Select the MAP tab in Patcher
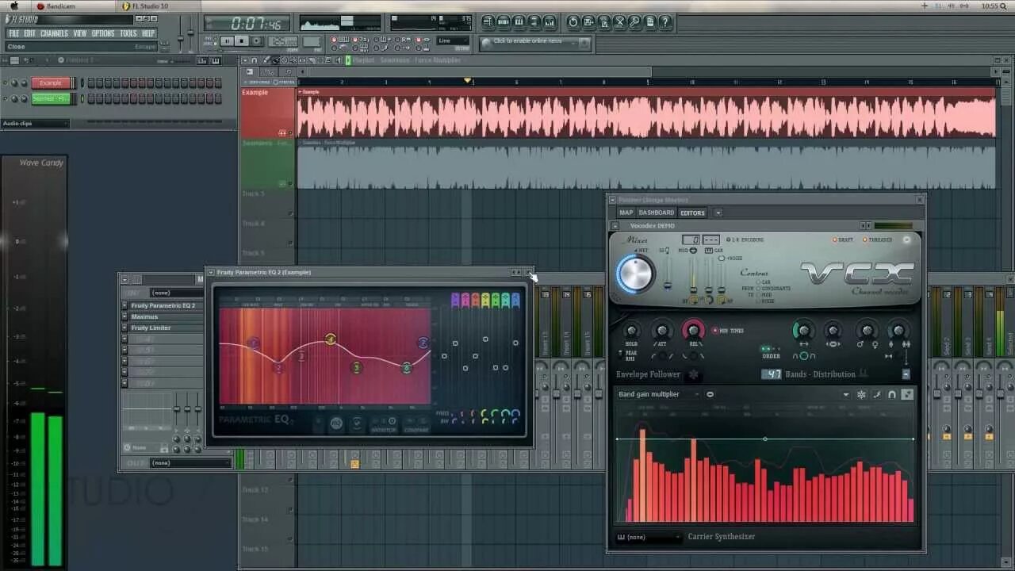 click(626, 213)
